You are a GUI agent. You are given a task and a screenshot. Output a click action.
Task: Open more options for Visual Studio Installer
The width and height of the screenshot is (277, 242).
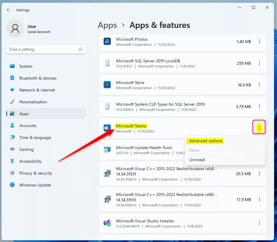(259, 223)
